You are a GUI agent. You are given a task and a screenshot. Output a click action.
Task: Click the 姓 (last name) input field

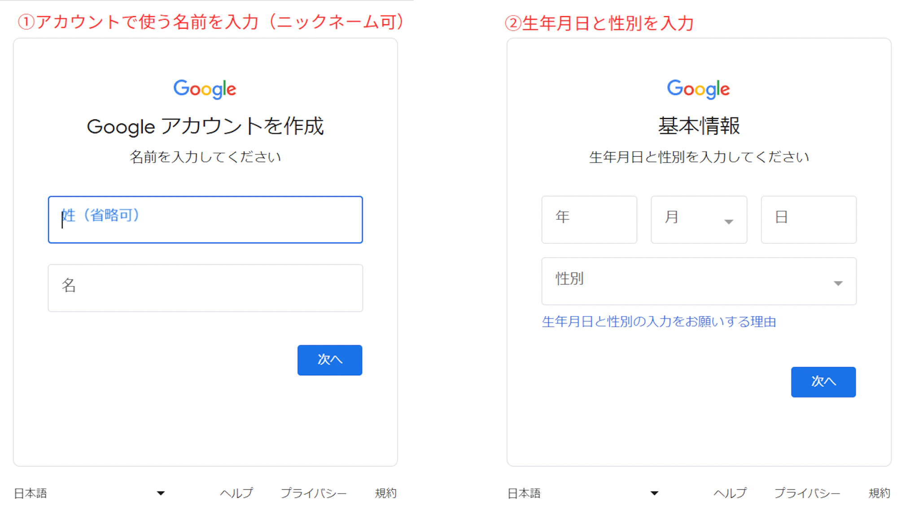205,219
